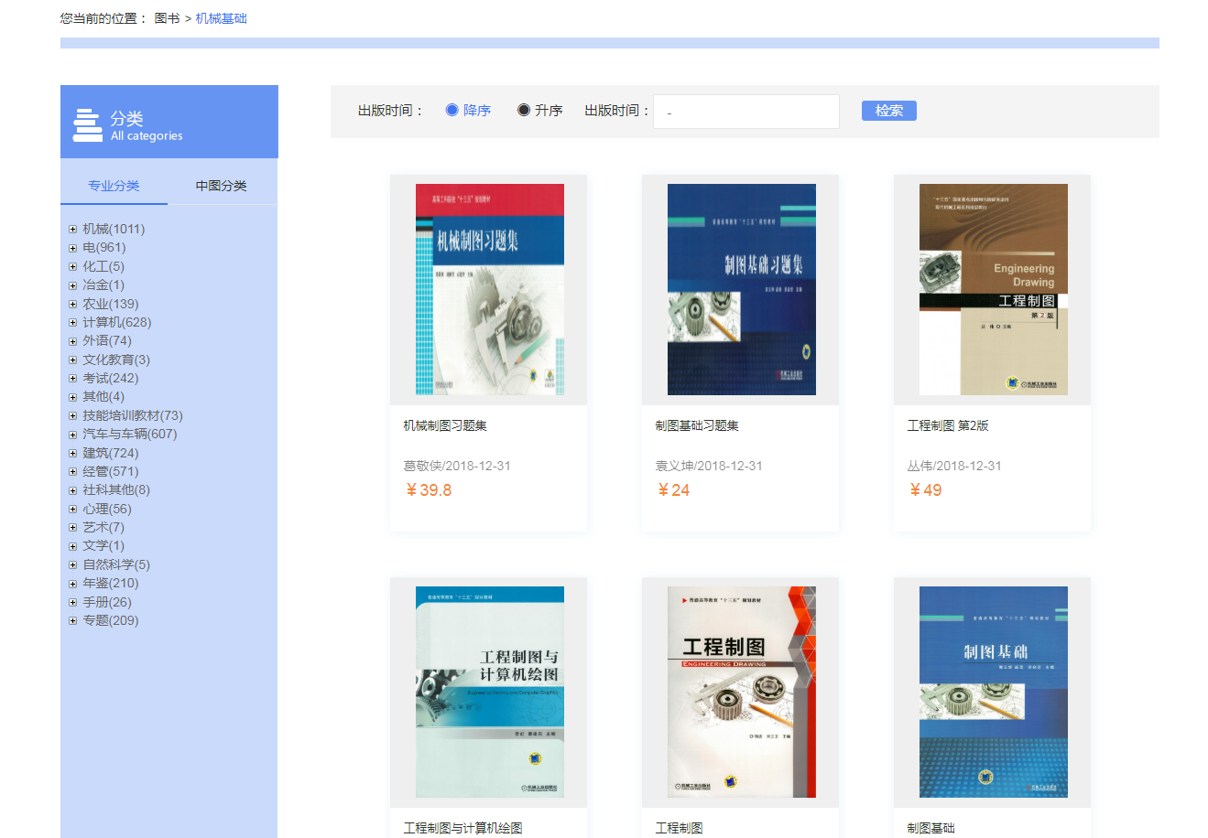
Task: Click the 机械基础 breadcrumb link
Action: [222, 18]
